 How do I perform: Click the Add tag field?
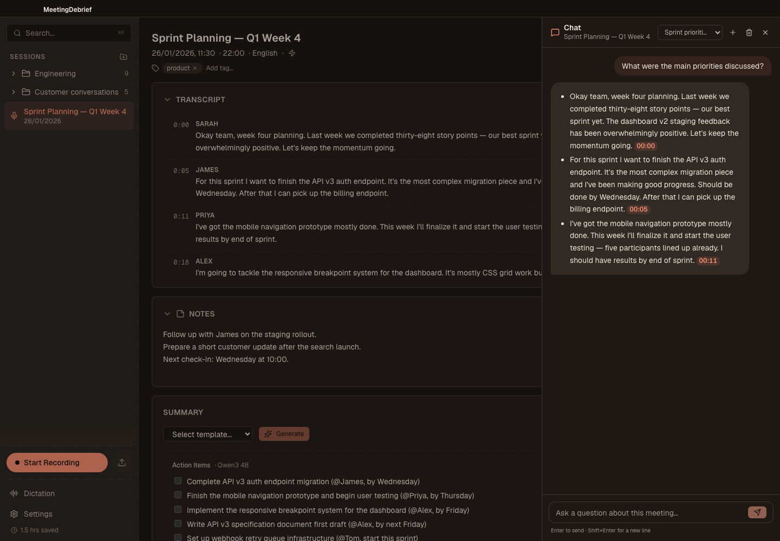(219, 68)
